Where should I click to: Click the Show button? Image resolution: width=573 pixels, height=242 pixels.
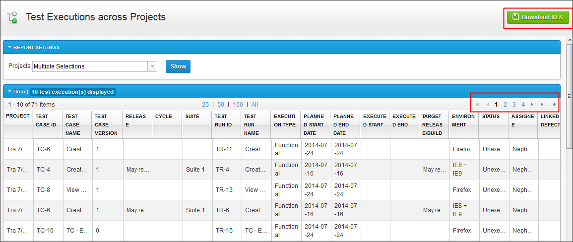(x=178, y=66)
